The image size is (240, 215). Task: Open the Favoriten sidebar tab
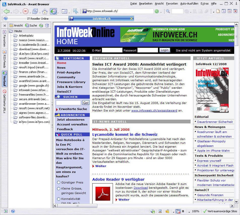click(5, 38)
